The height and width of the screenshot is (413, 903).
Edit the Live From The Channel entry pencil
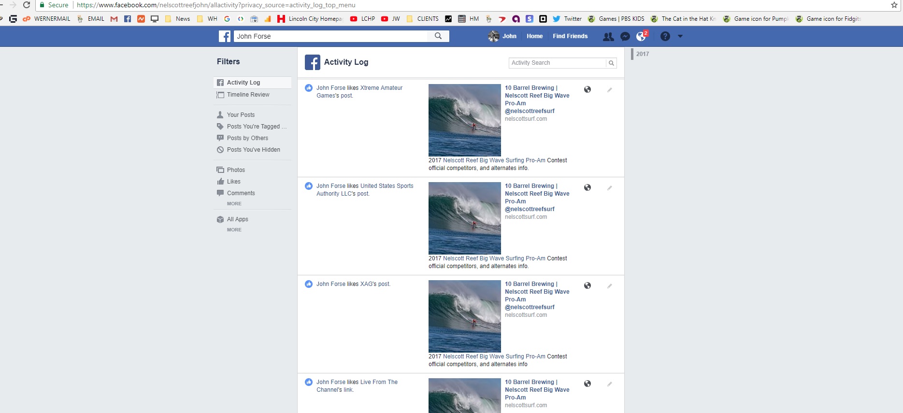coord(610,384)
